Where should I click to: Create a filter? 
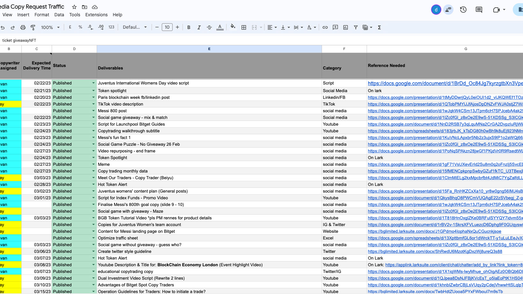click(356, 27)
